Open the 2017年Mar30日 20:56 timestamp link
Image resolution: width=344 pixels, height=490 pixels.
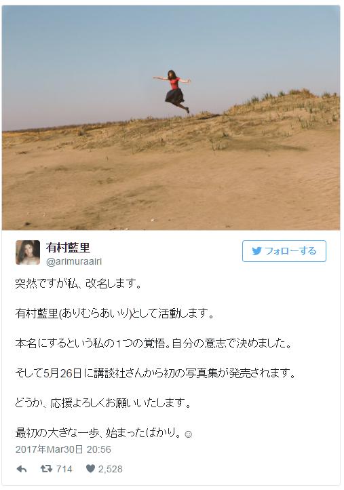point(63,449)
